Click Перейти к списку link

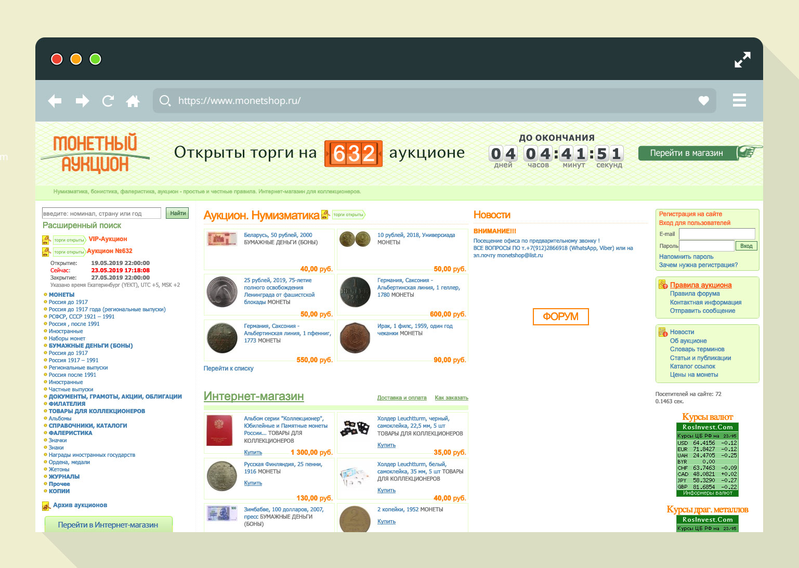(x=229, y=368)
